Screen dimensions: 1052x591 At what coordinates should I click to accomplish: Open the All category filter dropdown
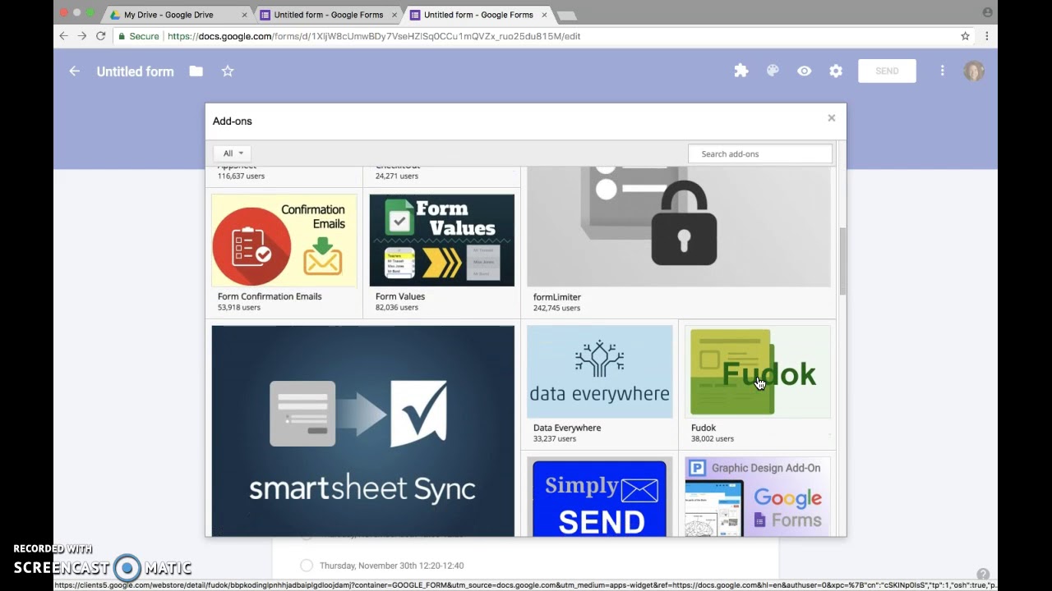coord(233,153)
